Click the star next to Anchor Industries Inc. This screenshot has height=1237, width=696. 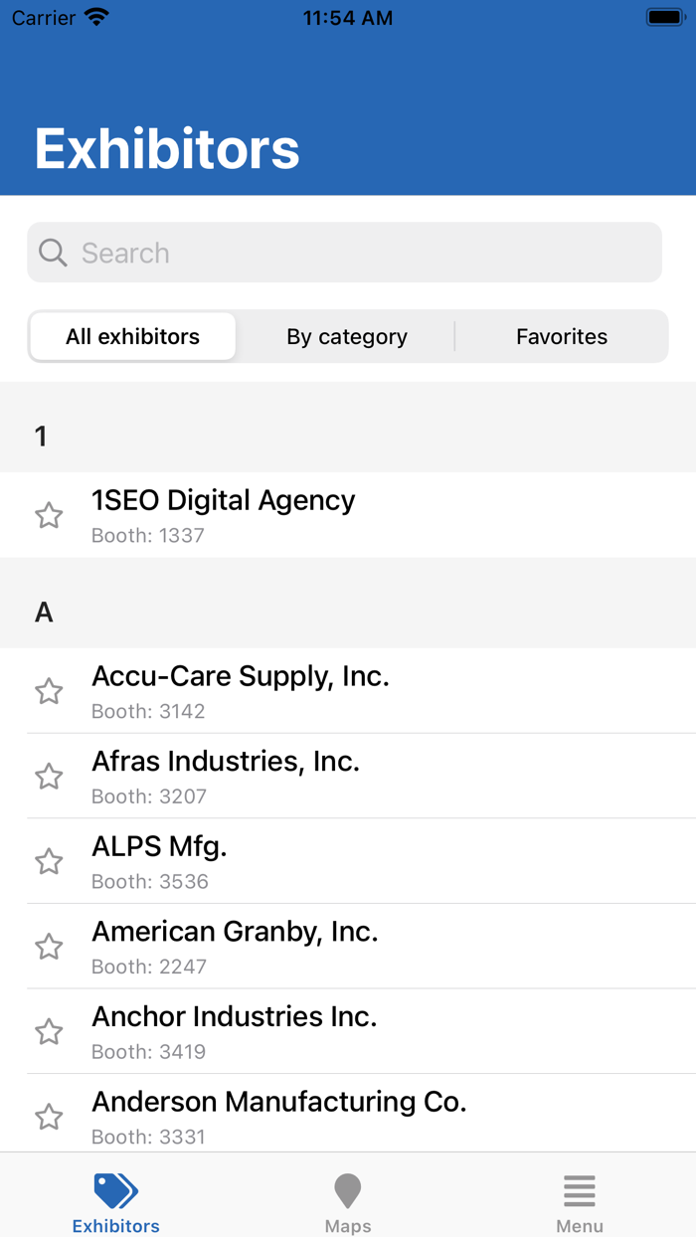[x=49, y=1032]
